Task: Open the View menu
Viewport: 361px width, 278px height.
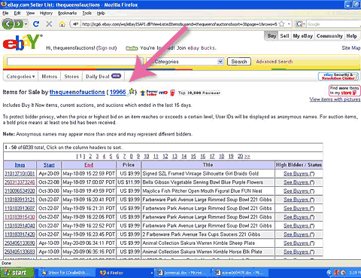Action: (30, 13)
